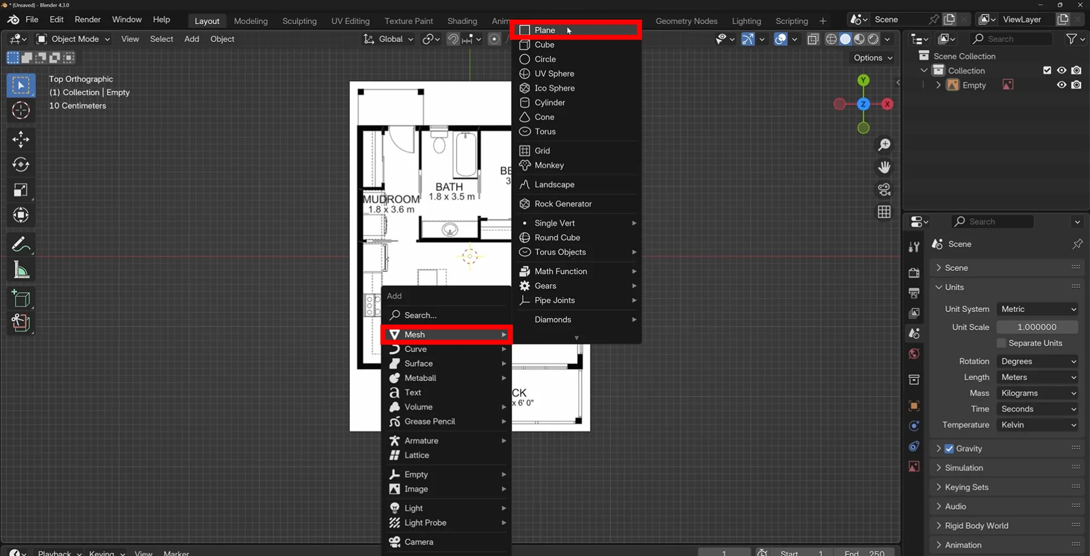Screen dimensions: 1090x556
Task: Open the Shading workspace tab
Action: click(462, 21)
